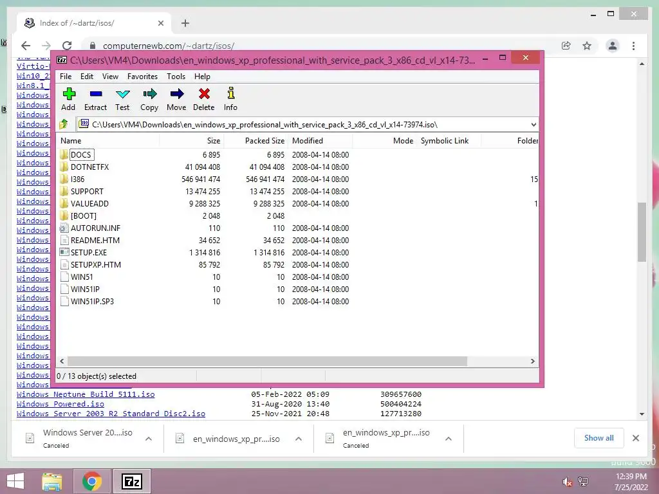Select the DOTNETFX folder icon
Viewport: 659px width, 494px height.
pos(64,167)
